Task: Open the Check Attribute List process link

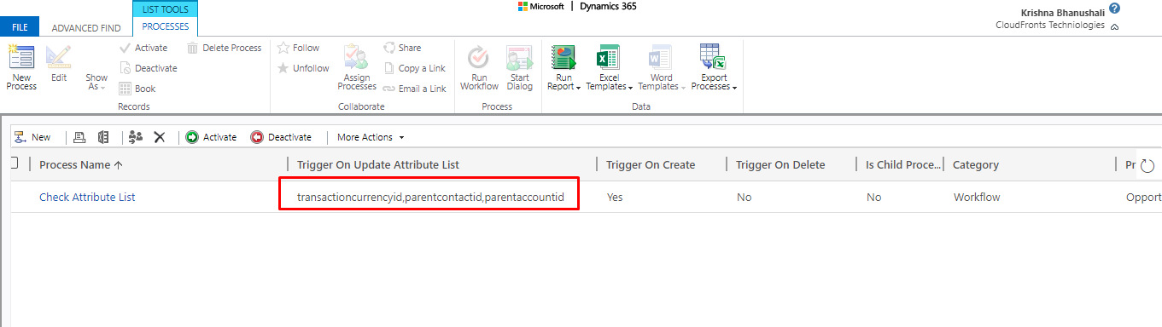Action: (87, 197)
